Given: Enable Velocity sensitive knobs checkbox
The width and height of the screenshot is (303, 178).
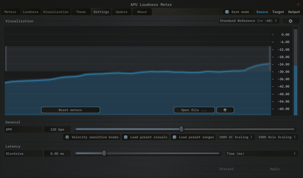Looking at the screenshot, I should 67,137.
